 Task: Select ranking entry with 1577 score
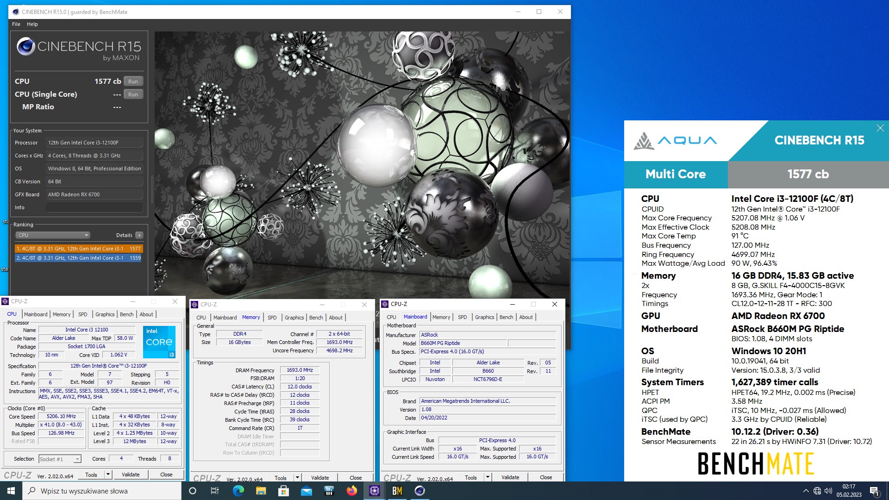pyautogui.click(x=79, y=249)
